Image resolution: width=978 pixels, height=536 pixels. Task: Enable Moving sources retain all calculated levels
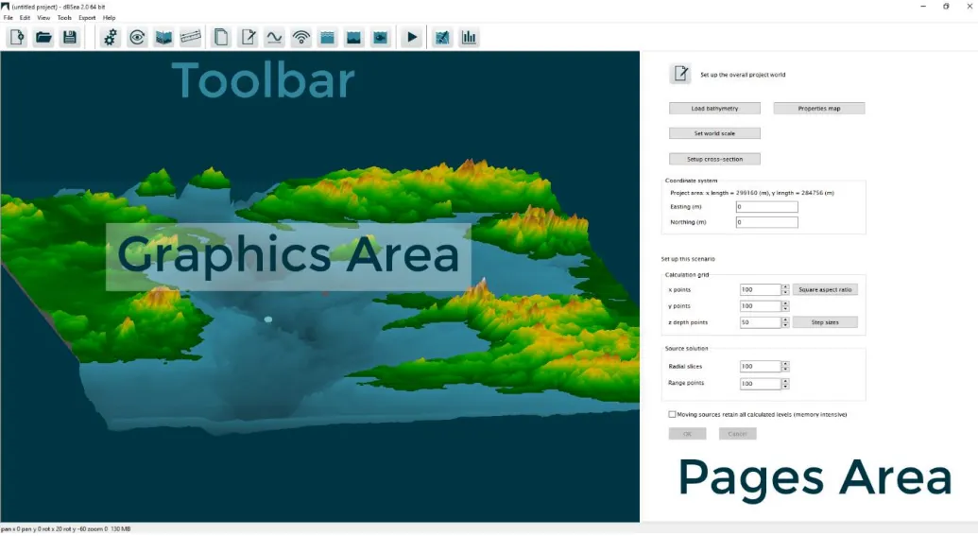click(672, 414)
